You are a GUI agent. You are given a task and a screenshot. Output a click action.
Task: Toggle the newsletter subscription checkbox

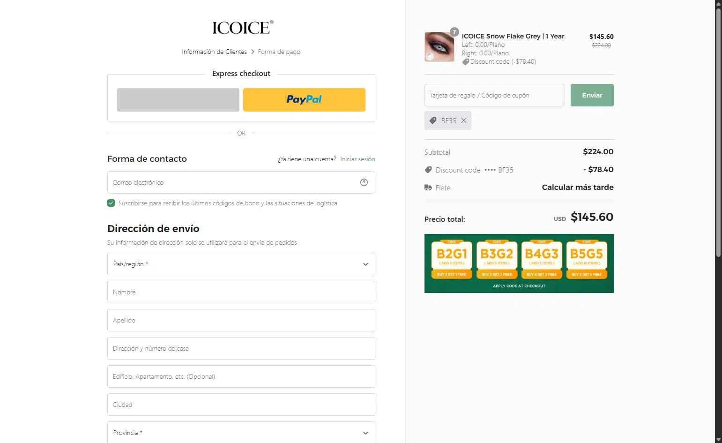pos(111,203)
